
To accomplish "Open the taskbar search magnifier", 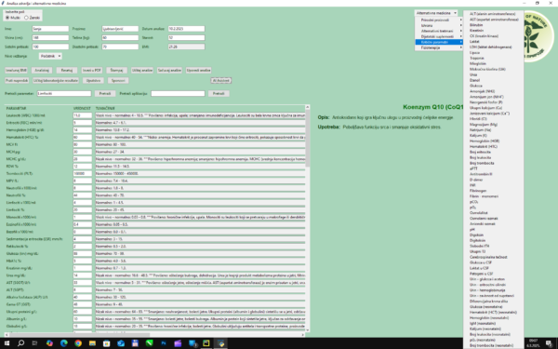I will tap(21, 343).
